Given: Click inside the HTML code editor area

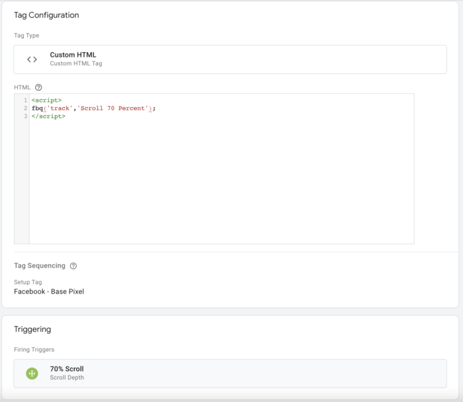Looking at the screenshot, I should coord(222,168).
